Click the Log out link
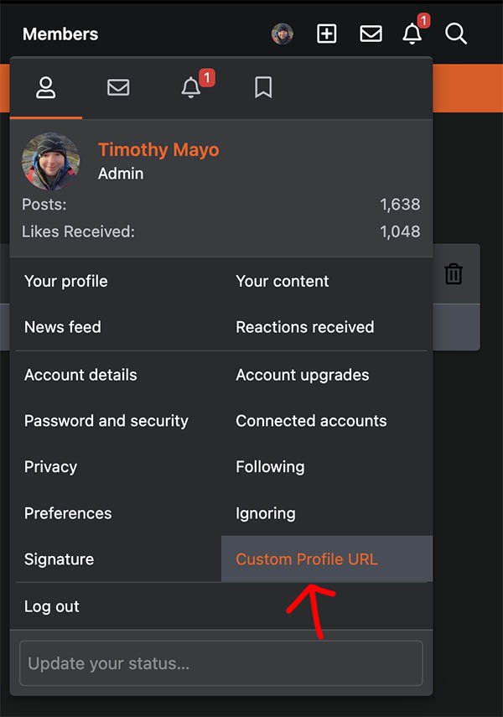Viewport: 503px width, 717px height. click(x=52, y=606)
